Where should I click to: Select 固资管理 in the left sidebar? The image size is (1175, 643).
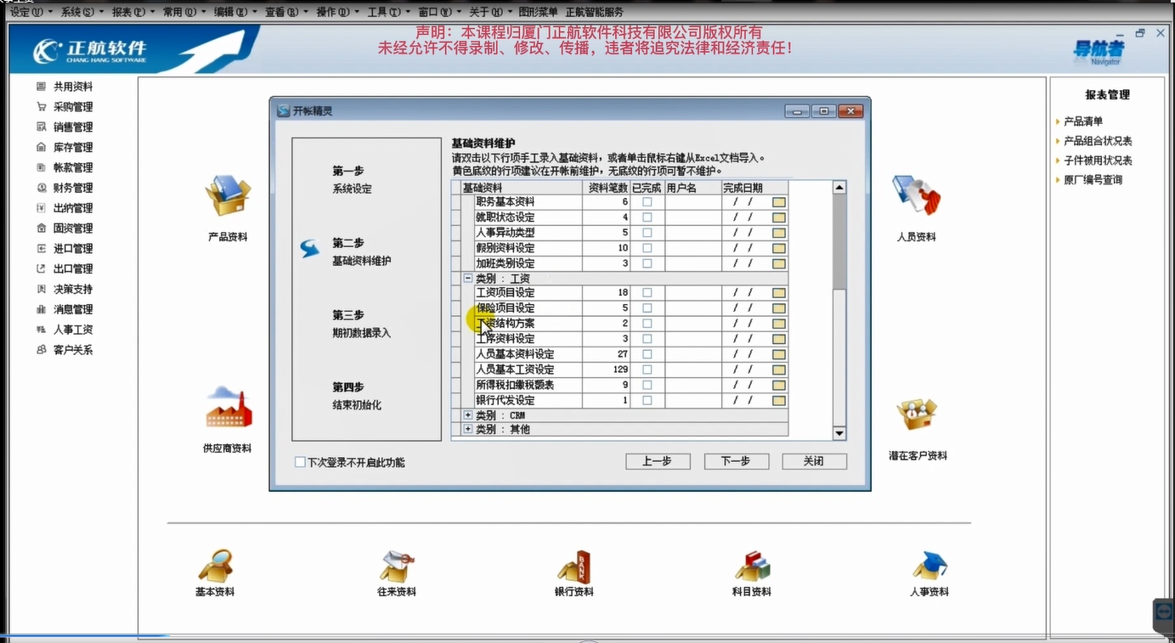click(x=73, y=228)
